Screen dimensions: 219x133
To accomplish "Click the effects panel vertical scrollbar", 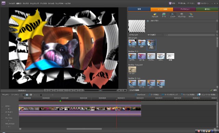I will tap(217, 44).
